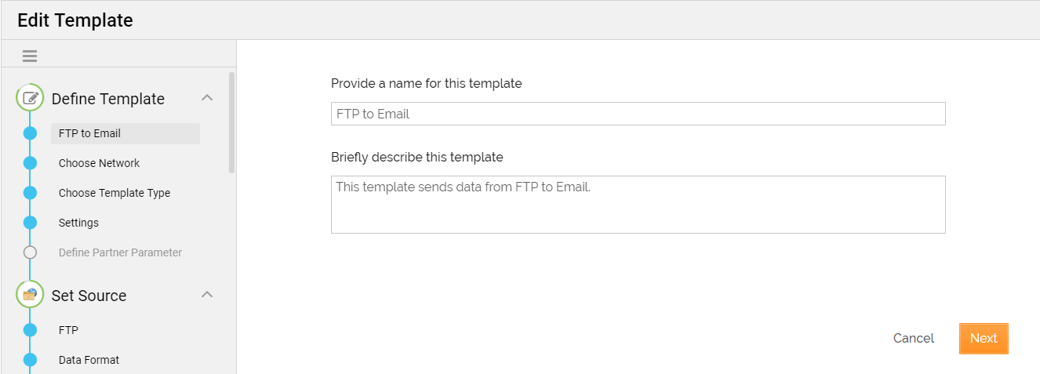Click the sidebar vertical scrollbar
This screenshot has width=1040, height=374.
[x=231, y=122]
